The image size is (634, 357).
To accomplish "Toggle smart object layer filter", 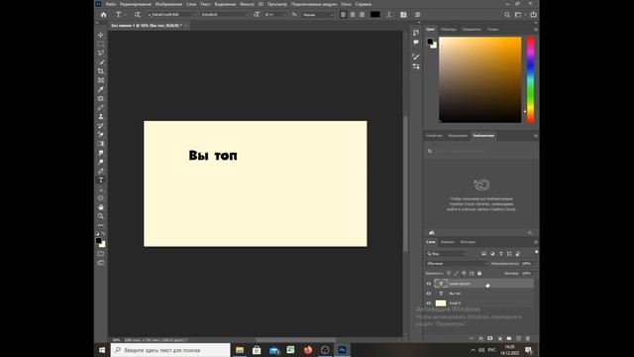I will pyautogui.click(x=517, y=254).
